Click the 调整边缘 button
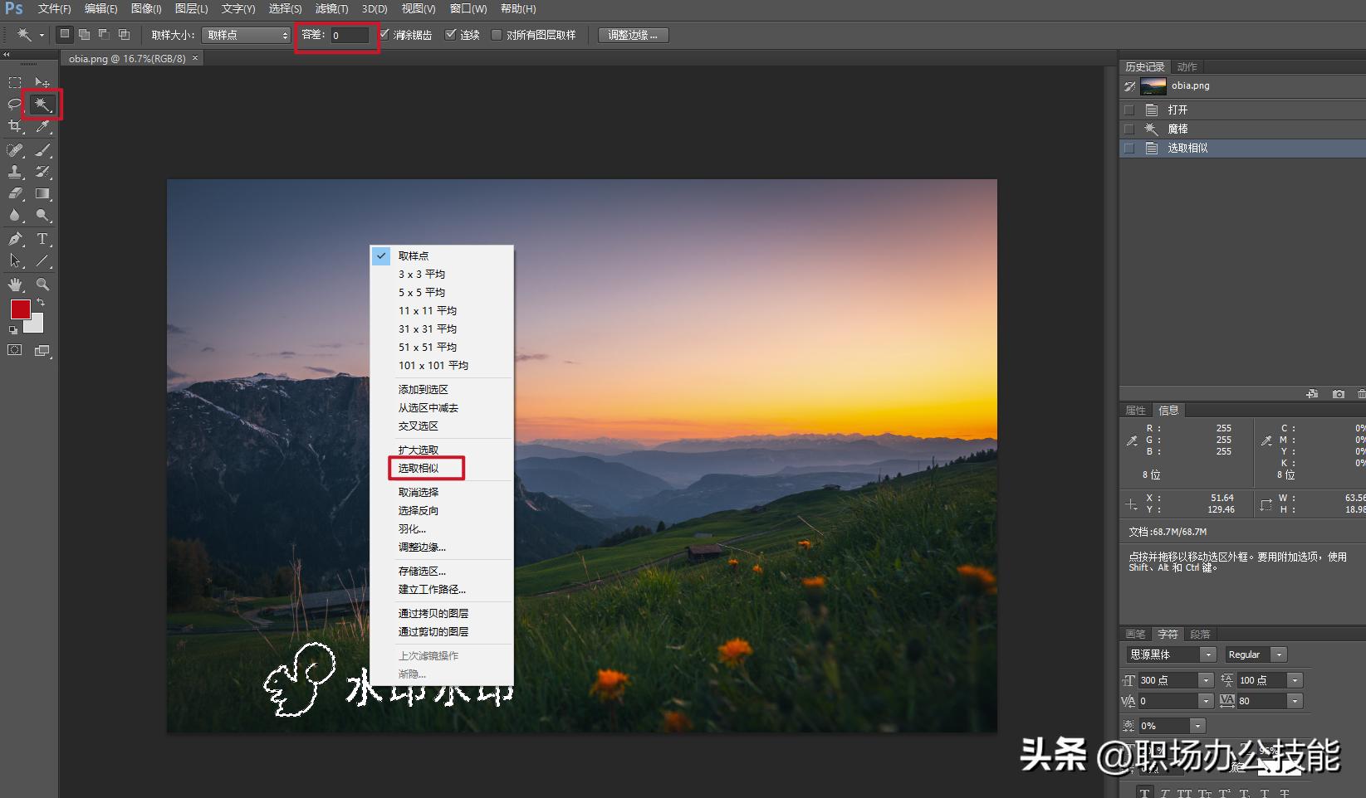Screen dimensions: 1366x798 pyautogui.click(x=633, y=35)
